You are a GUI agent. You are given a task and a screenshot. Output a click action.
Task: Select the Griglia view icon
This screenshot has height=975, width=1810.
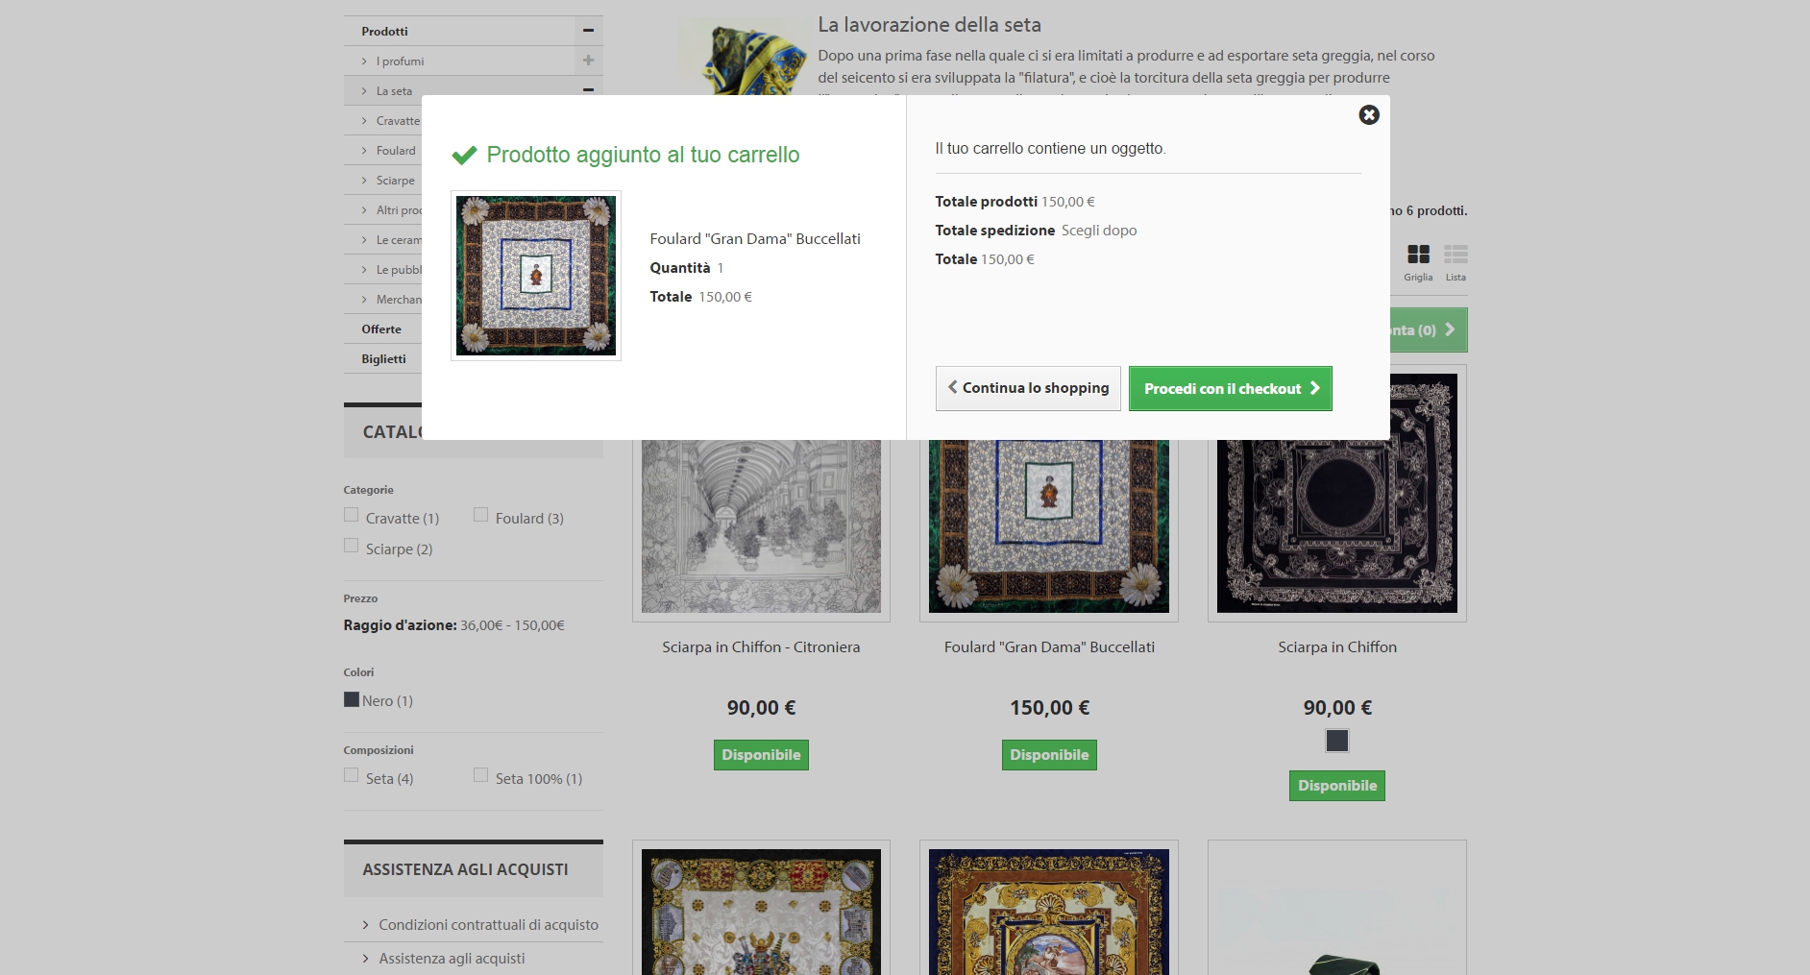pyautogui.click(x=1418, y=255)
